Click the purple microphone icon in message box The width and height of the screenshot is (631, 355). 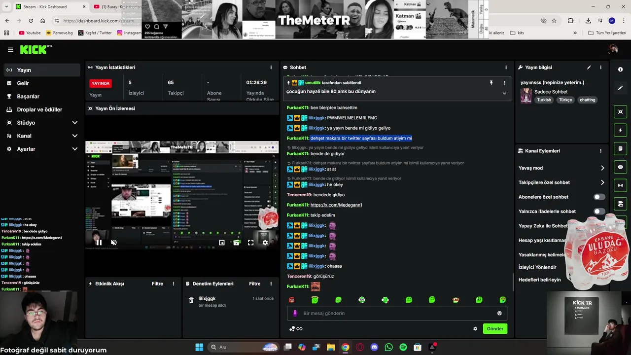(x=295, y=314)
